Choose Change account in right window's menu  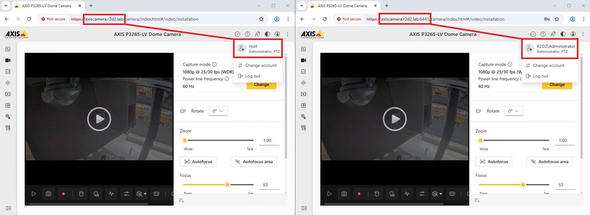pos(548,65)
